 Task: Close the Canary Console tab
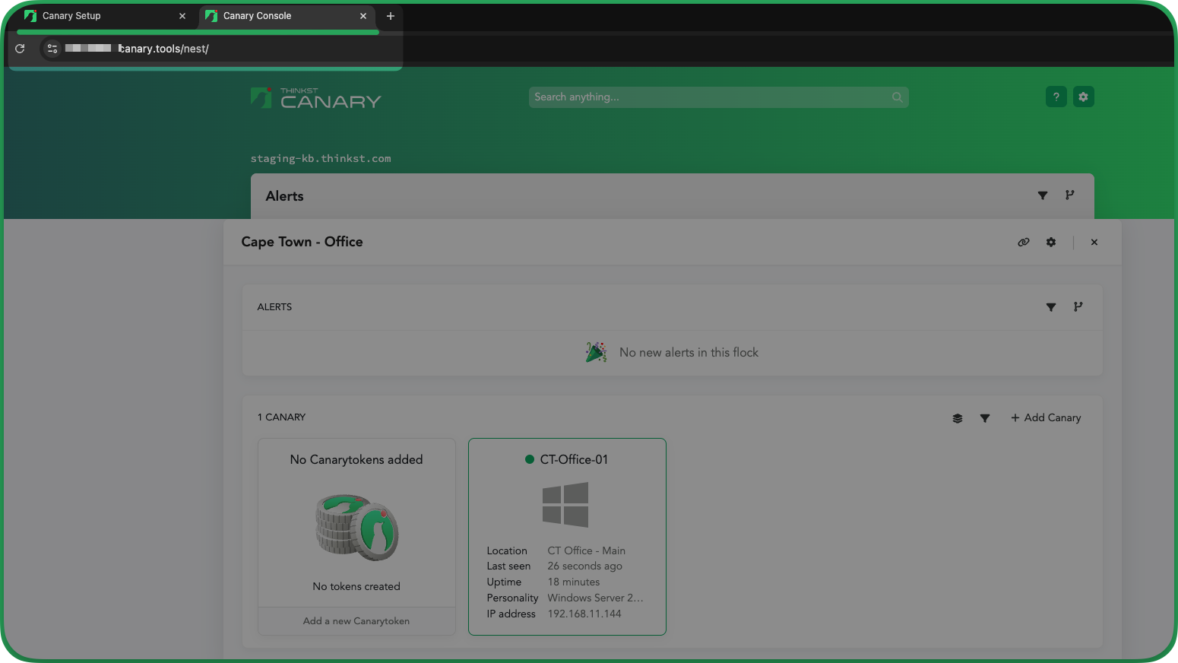[363, 16]
